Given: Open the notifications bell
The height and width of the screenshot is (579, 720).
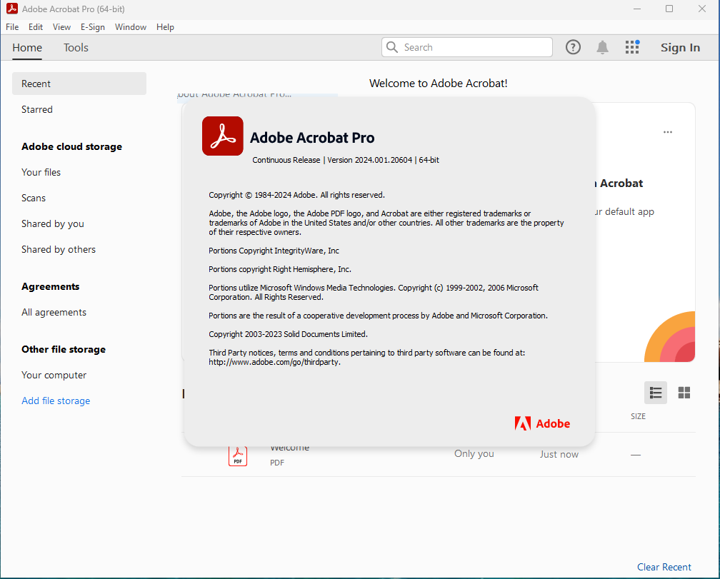Looking at the screenshot, I should [602, 47].
